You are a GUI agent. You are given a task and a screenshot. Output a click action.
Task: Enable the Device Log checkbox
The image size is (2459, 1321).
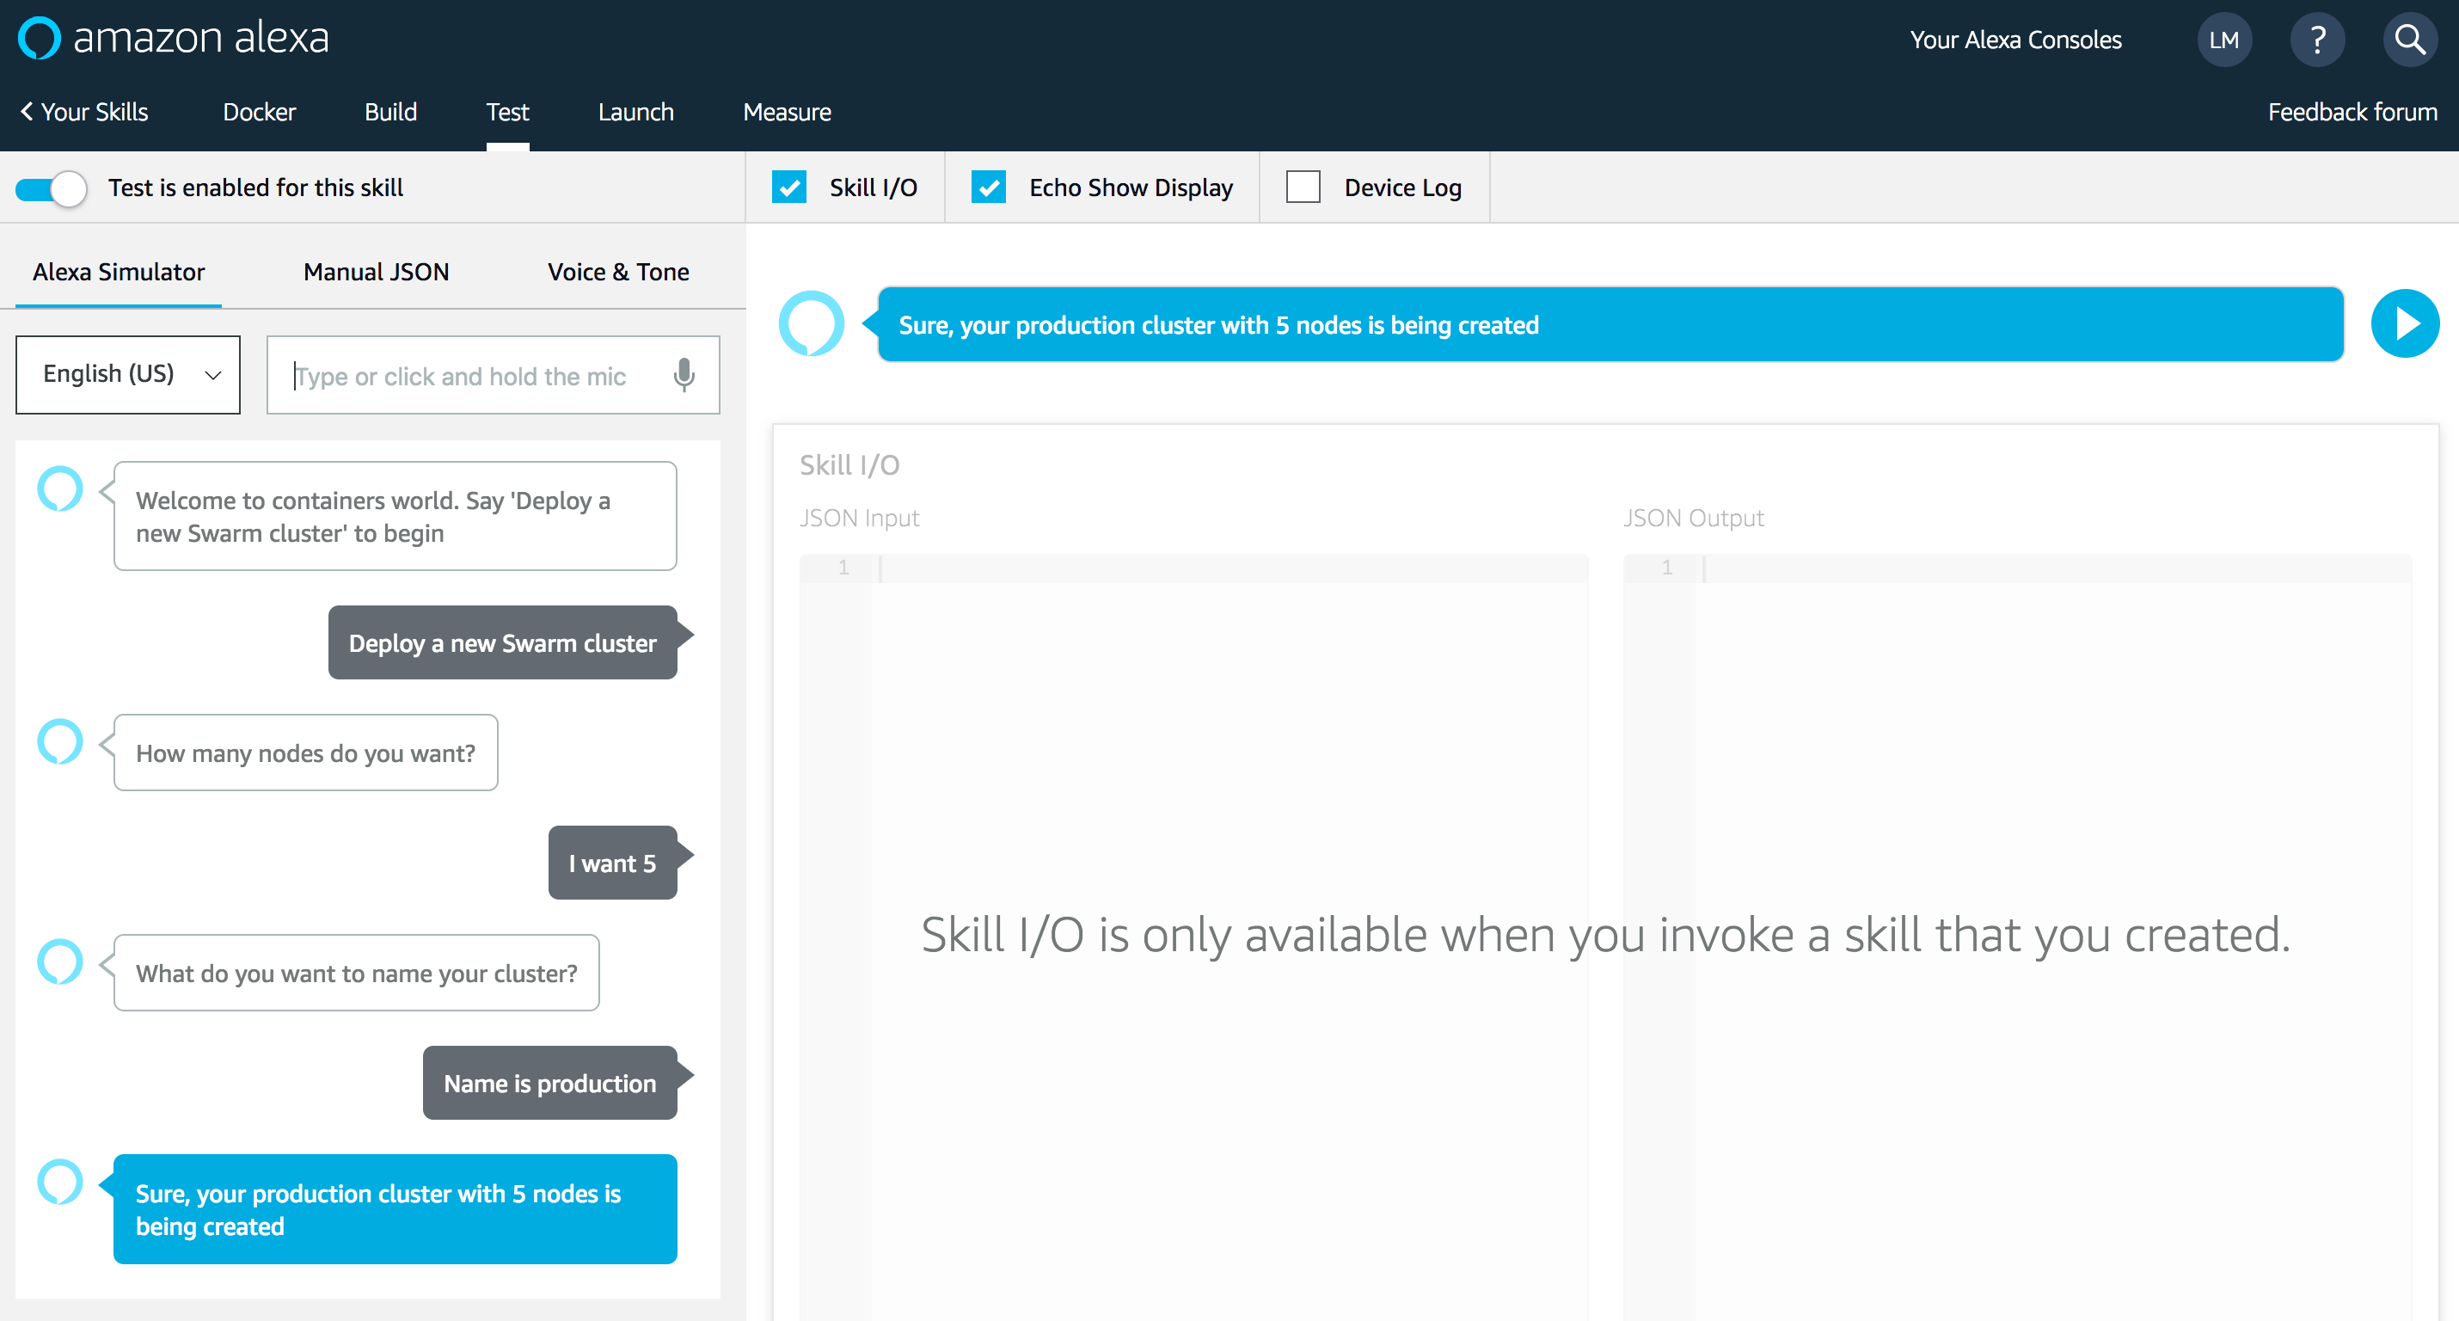tap(1303, 187)
